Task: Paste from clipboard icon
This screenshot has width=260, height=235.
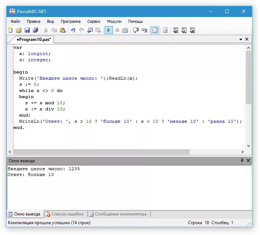Action: point(63,30)
